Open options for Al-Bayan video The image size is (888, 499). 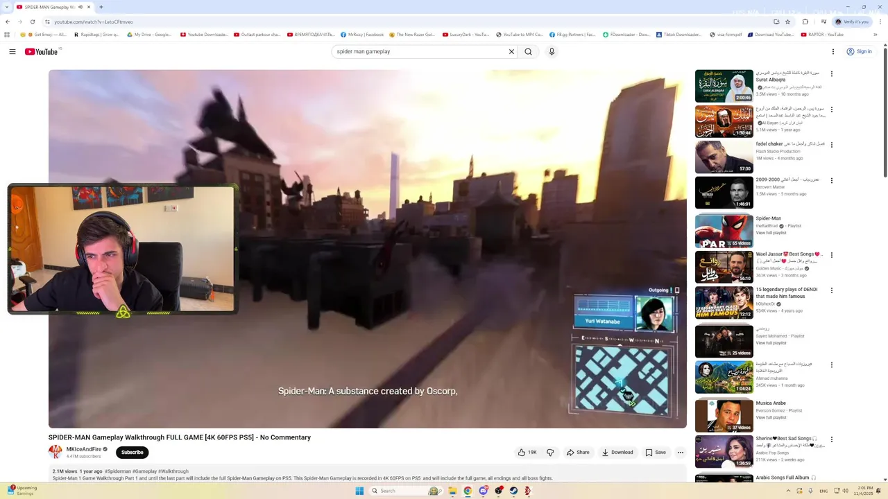pyautogui.click(x=832, y=110)
